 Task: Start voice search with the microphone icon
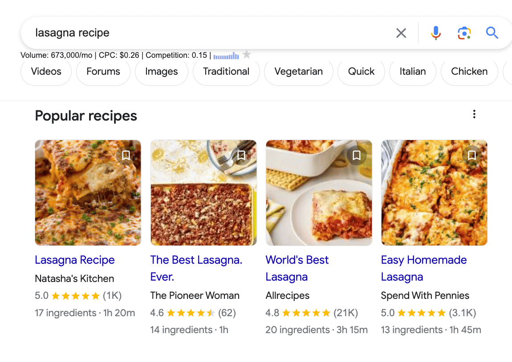tap(435, 33)
